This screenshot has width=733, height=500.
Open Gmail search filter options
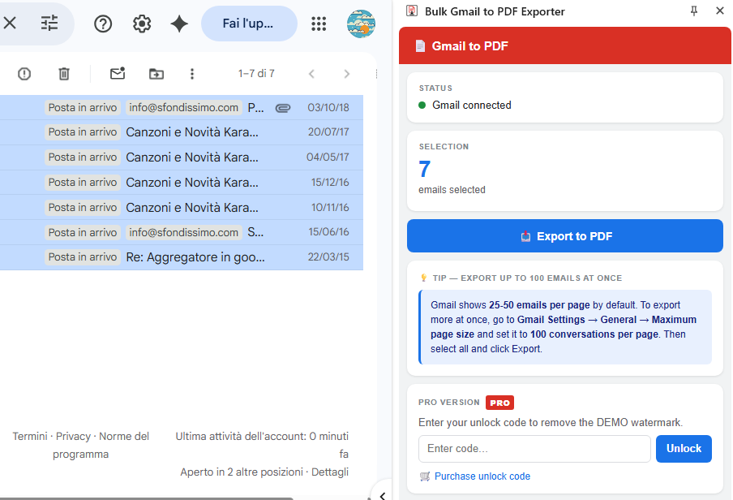(x=49, y=23)
